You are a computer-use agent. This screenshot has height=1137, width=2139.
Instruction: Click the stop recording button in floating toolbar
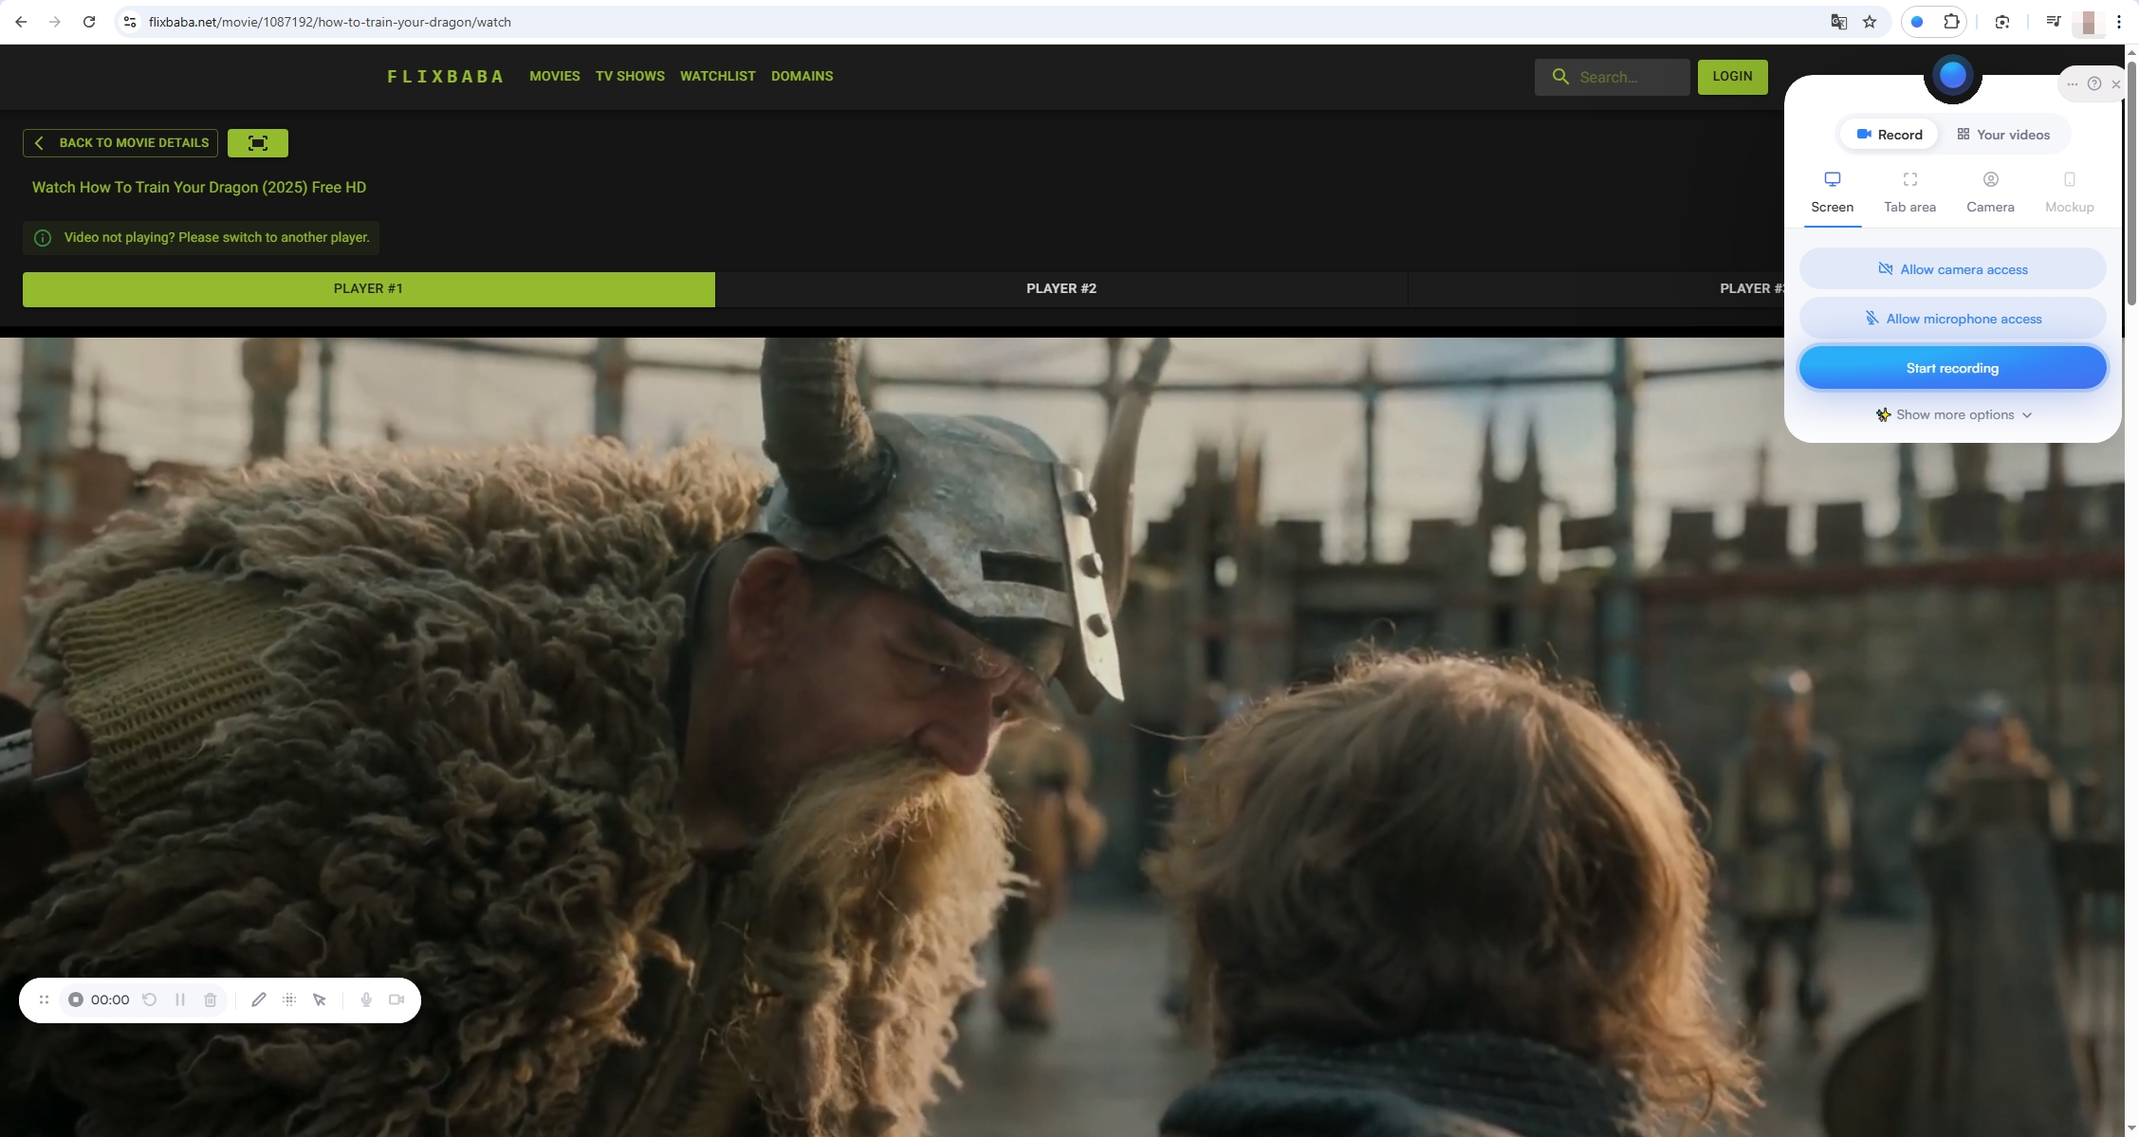point(76,999)
